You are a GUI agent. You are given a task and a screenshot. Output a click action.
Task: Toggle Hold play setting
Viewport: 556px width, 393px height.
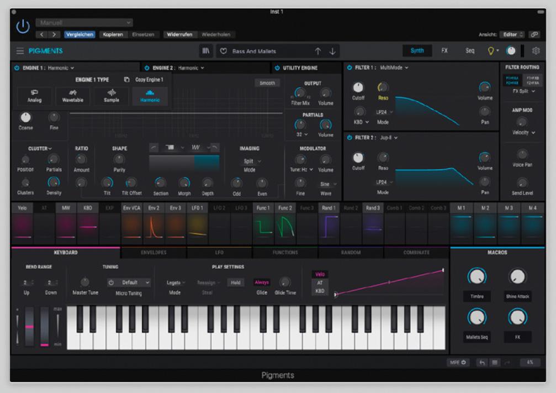pyautogui.click(x=235, y=282)
